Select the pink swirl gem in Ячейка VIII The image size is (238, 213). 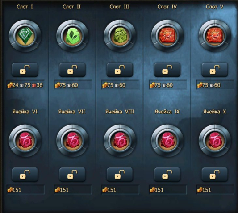120,141
